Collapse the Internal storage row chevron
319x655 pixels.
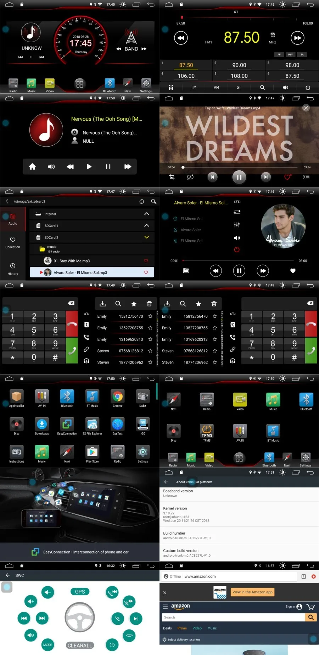tap(147, 214)
